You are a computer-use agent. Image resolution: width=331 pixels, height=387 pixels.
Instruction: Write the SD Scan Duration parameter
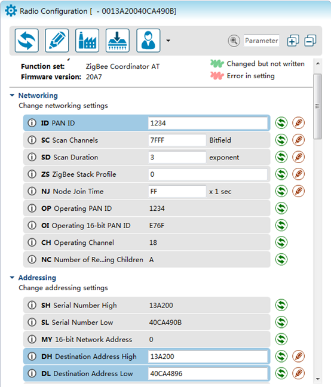pyautogui.click(x=298, y=157)
